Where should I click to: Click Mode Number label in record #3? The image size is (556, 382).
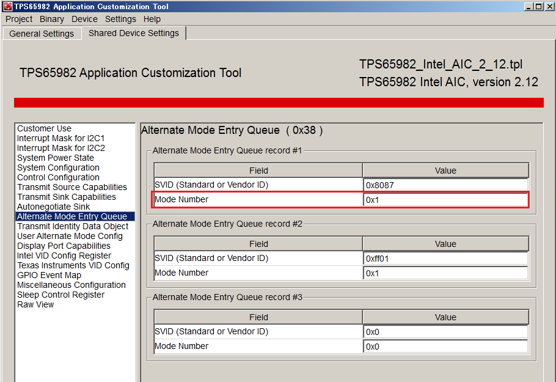[258, 346]
